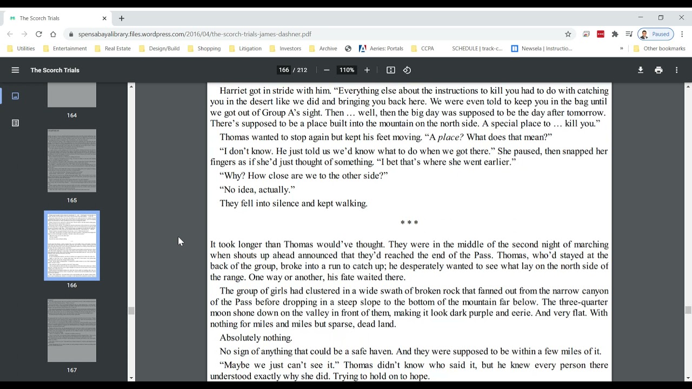Open the red extension icon in toolbar
Screen dimensions: 692x389
coord(601,34)
